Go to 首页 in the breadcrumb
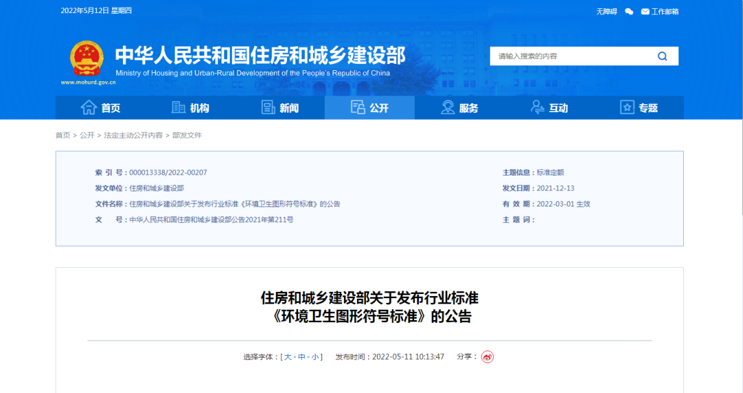This screenshot has width=743, height=393. (x=63, y=135)
